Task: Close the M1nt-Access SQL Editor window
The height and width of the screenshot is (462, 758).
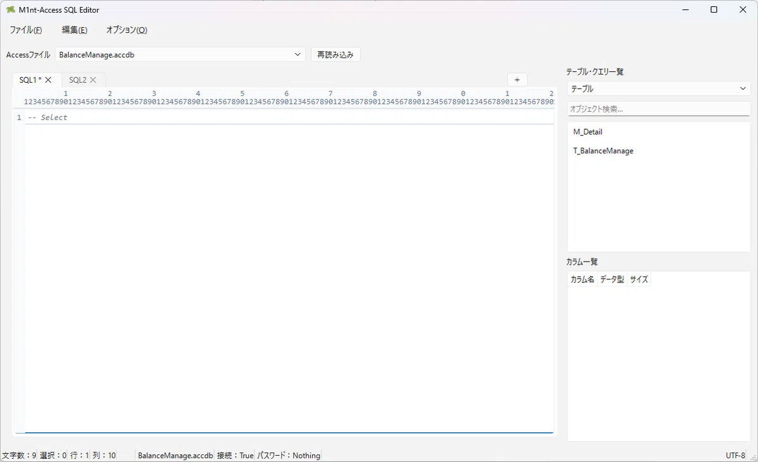Action: (743, 9)
